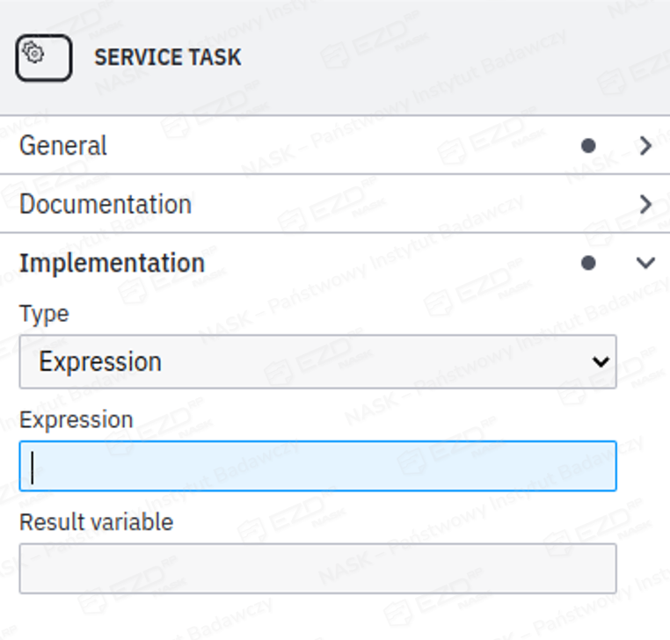This screenshot has width=670, height=640.
Task: Click blank panel area below Result variable field
Action: (334, 618)
